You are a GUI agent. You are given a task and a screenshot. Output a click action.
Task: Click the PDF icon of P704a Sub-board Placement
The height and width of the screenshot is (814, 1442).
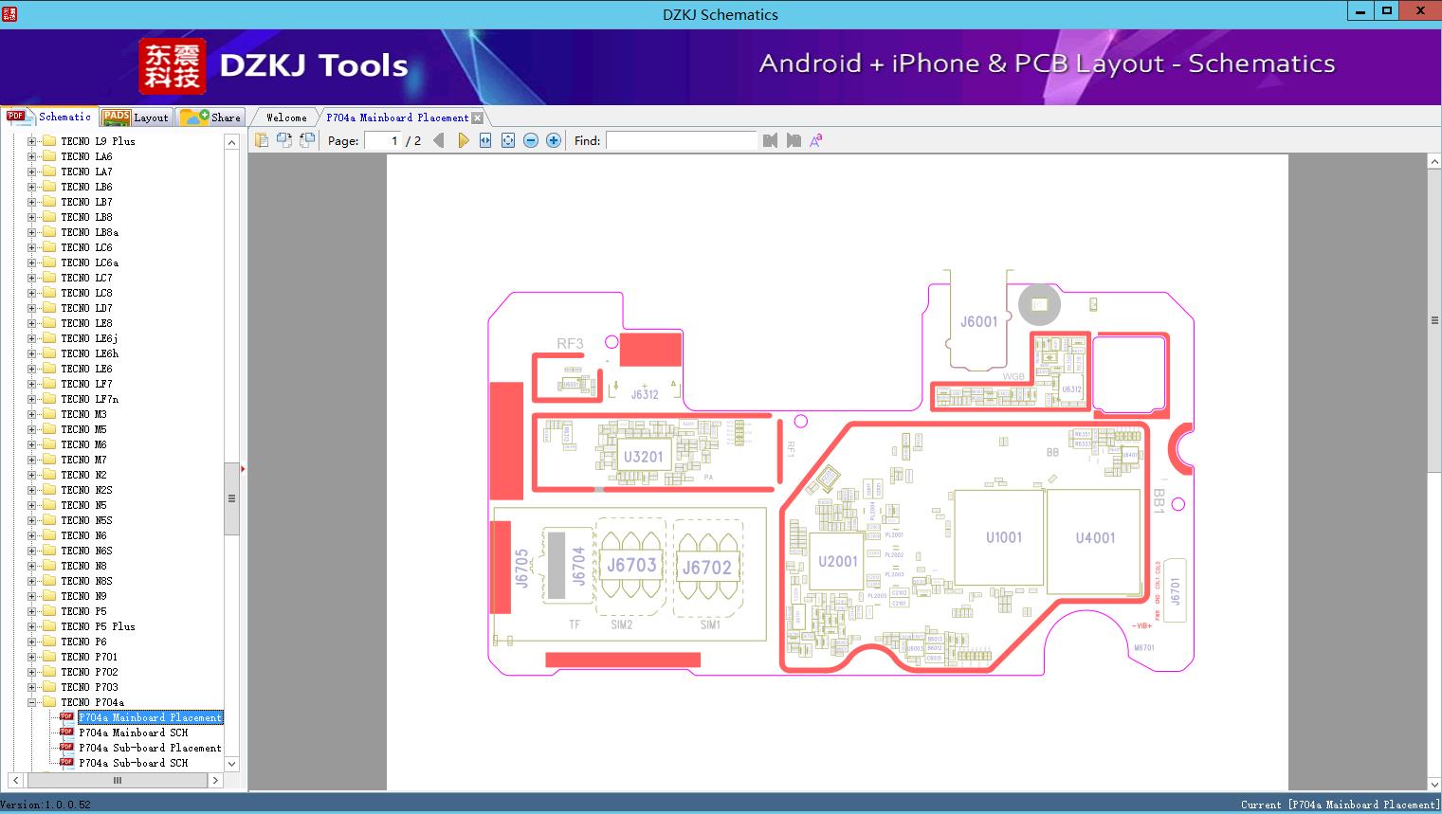(x=66, y=748)
